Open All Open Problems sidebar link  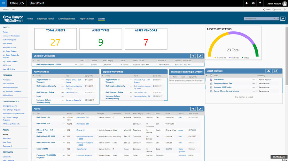10,88
